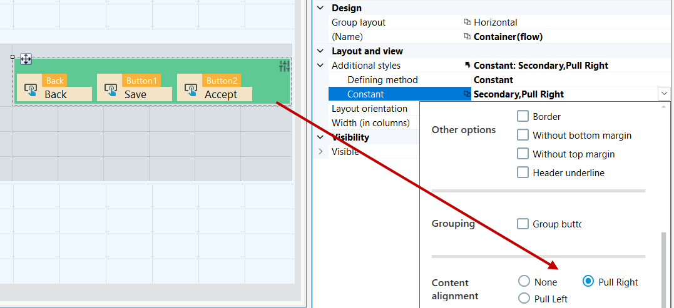Click the binding icon in the Constant row
This screenshot has width=674, height=308.
[467, 94]
